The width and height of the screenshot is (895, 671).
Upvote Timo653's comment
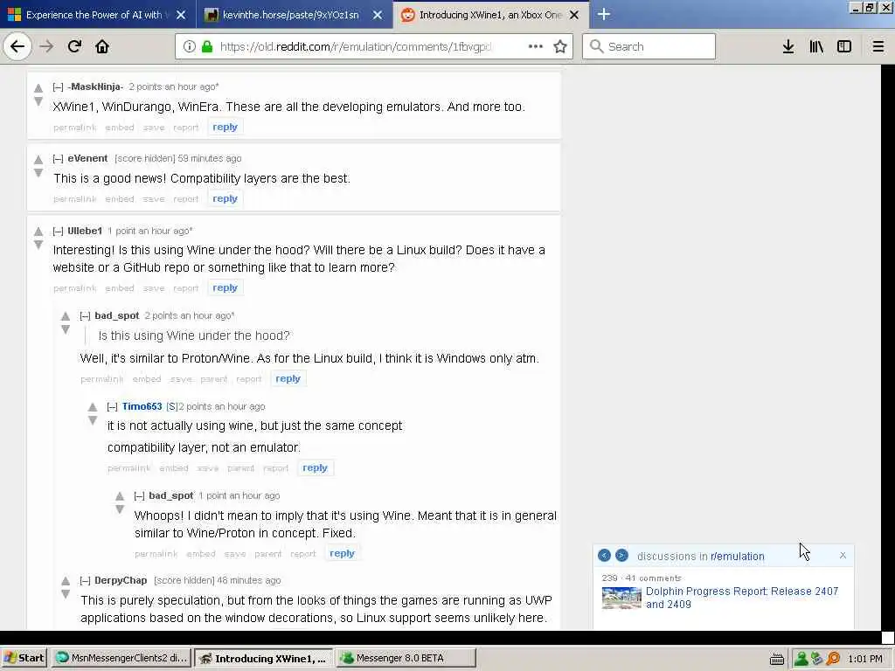[x=93, y=407]
